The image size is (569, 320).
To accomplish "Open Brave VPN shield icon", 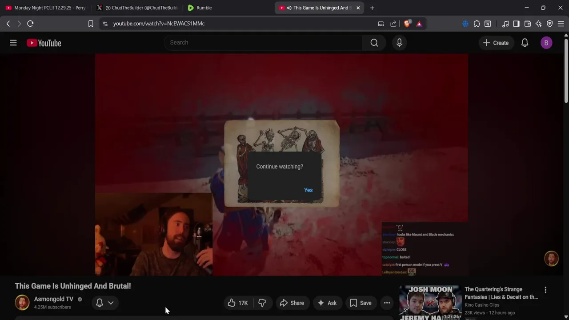I will tap(550, 24).
